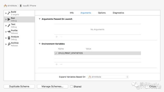Image resolution: width=164 pixels, height=92 pixels.
Task: Click the drinkNote app icon in breadcrumb
Action: point(5,6)
